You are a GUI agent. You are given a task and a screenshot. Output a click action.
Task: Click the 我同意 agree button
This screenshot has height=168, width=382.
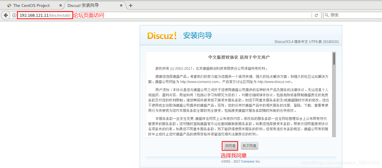coord(230,146)
